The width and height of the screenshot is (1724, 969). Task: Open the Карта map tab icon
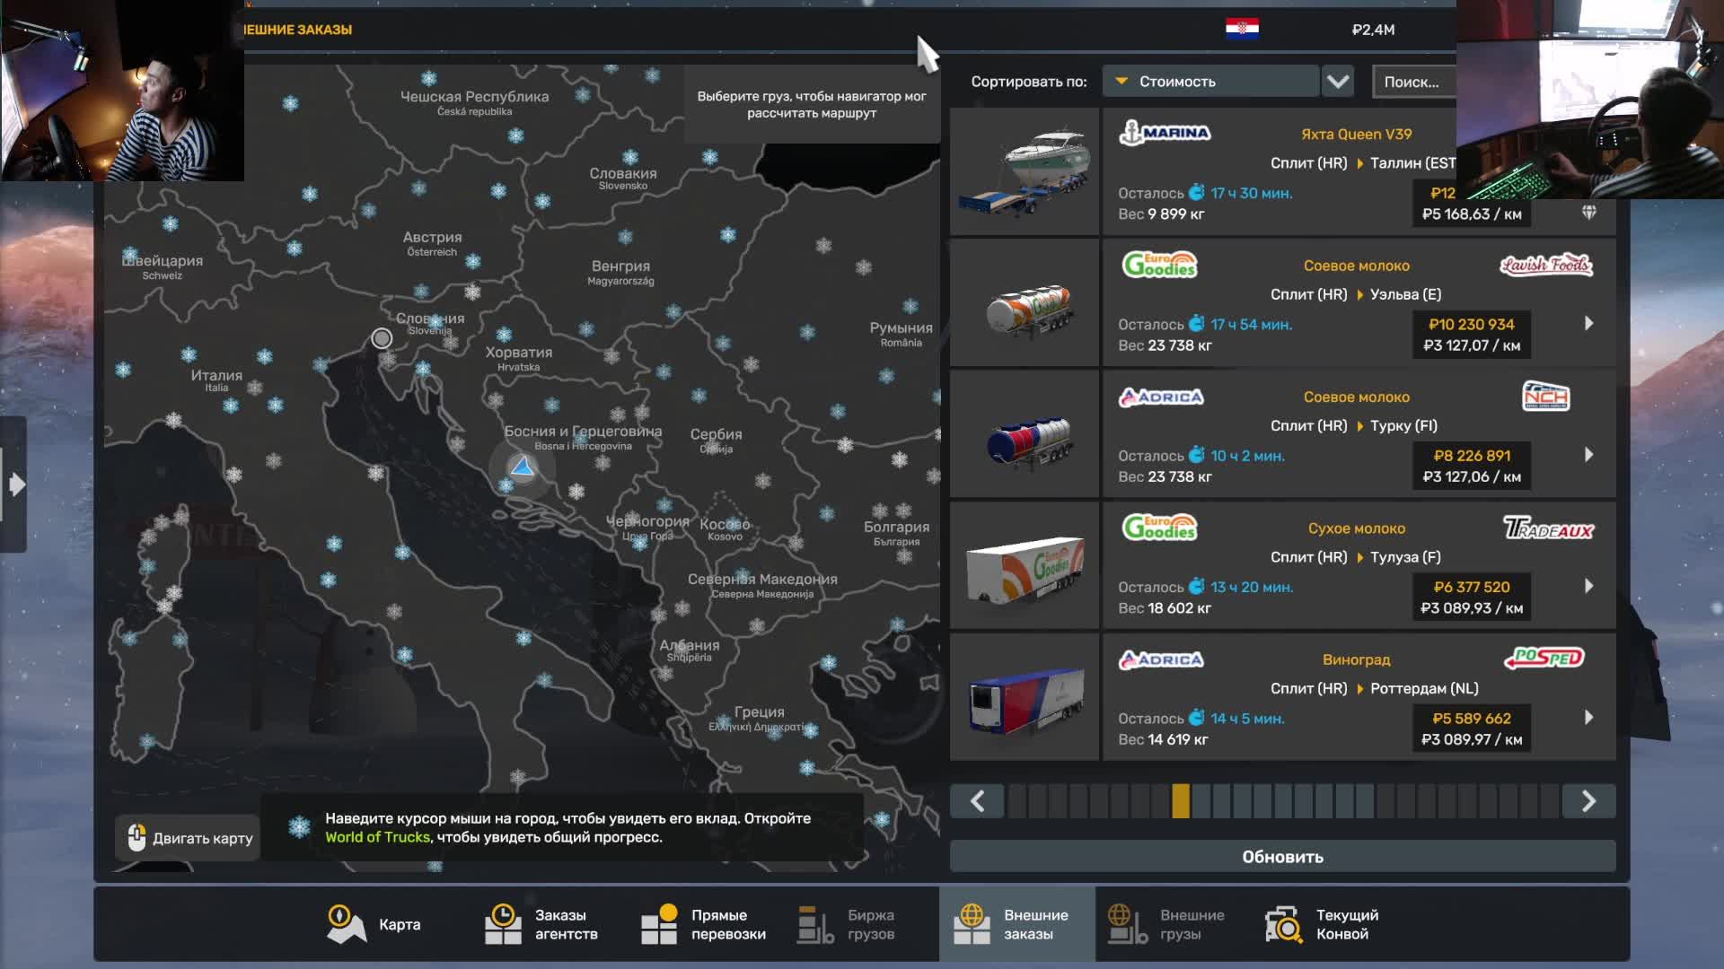(x=346, y=924)
